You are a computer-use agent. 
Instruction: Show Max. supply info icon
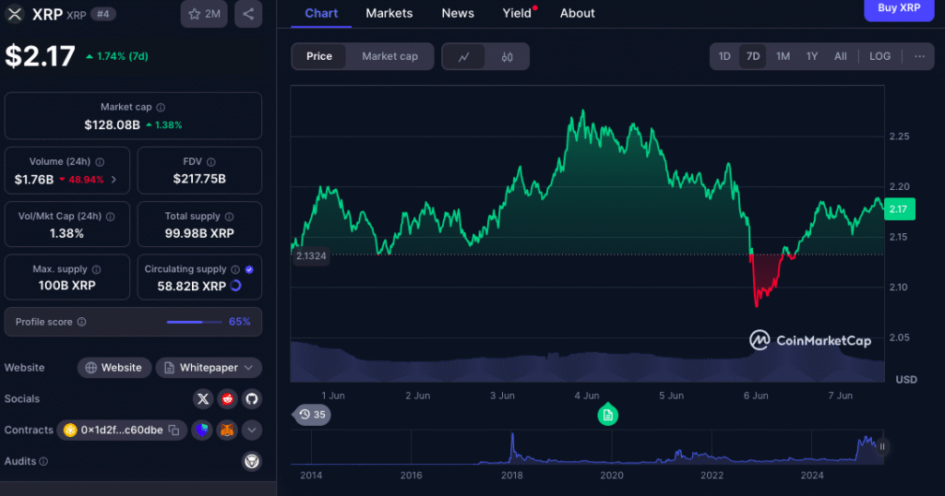click(x=96, y=270)
